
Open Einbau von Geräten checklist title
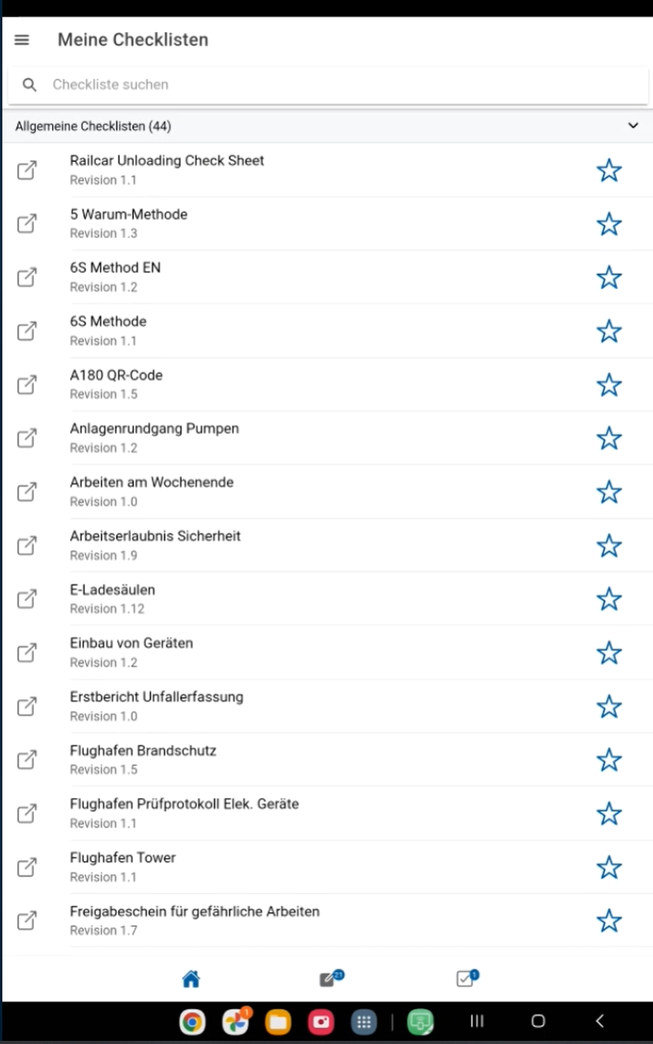pos(131,643)
